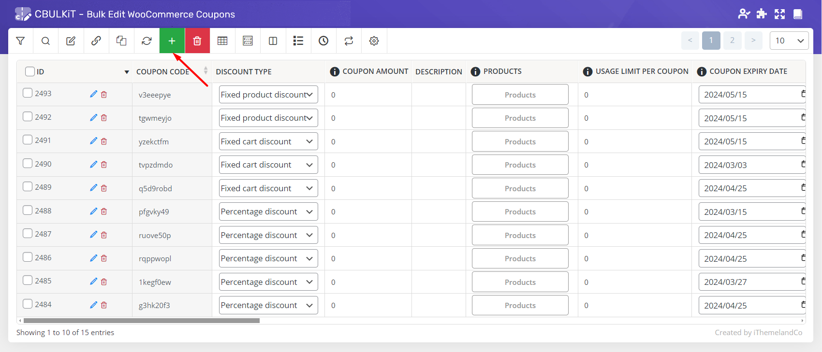
Task: Click the horizontal scrollbar under the table
Action: click(x=141, y=321)
